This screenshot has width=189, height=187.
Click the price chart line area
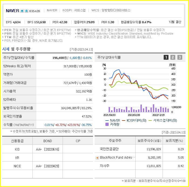click(x=139, y=85)
